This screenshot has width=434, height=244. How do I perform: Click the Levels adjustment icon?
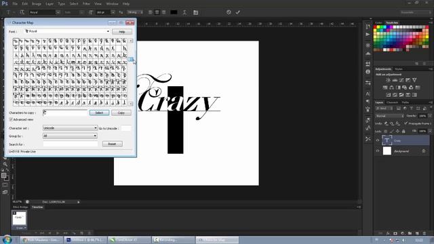(395, 80)
